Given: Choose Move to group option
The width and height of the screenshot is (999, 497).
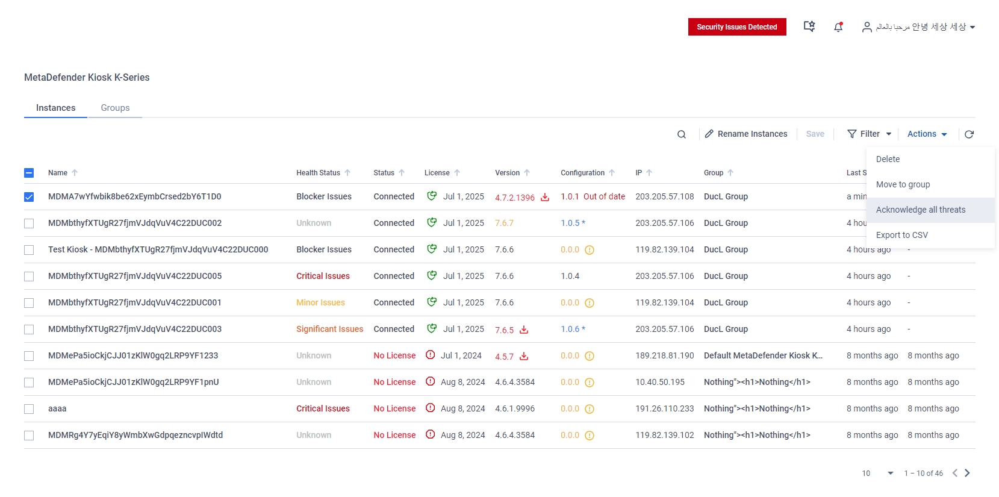Looking at the screenshot, I should (x=930, y=184).
